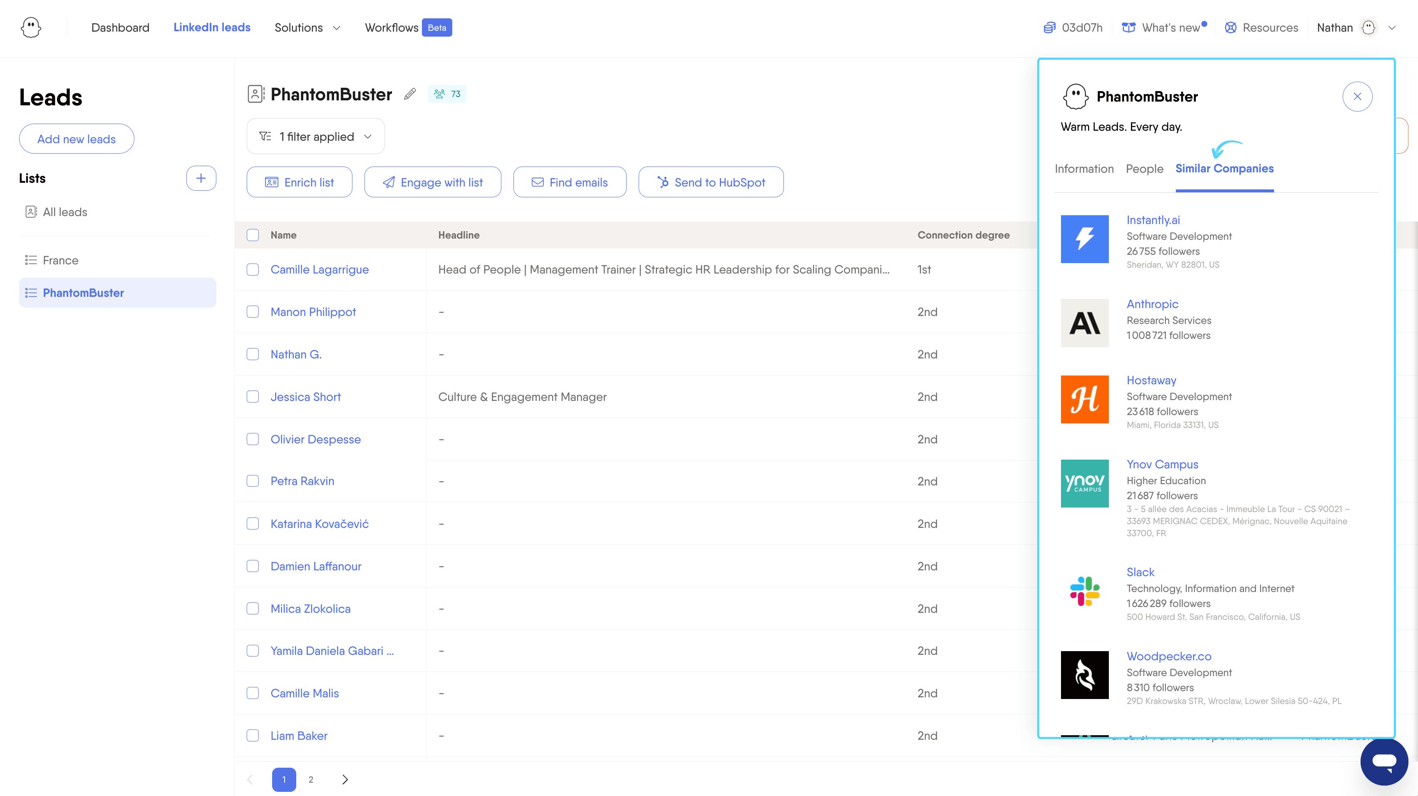Click Engage with list button
This screenshot has width=1418, height=796.
click(x=433, y=182)
